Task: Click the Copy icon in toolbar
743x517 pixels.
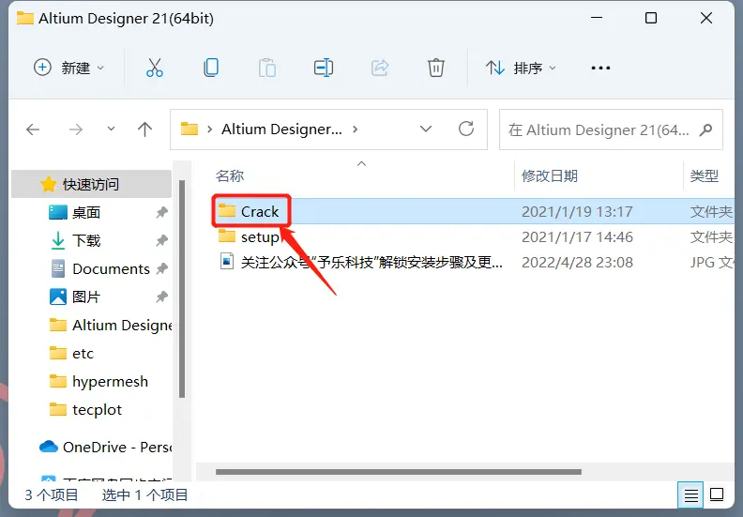Action: [211, 68]
